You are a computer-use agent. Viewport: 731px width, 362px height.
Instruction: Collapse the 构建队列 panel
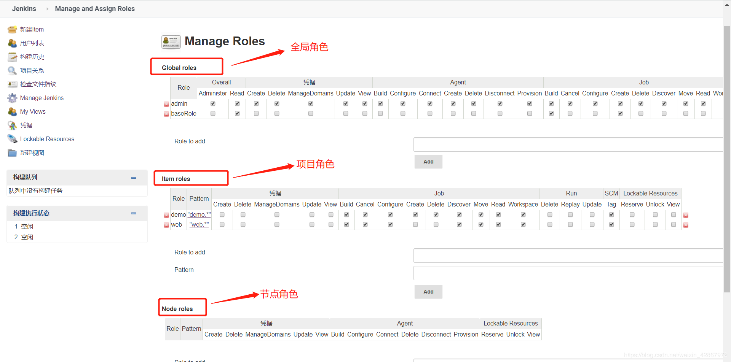point(134,178)
